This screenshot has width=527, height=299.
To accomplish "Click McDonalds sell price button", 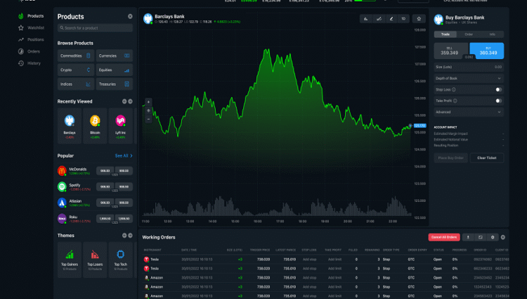I will coord(105,170).
